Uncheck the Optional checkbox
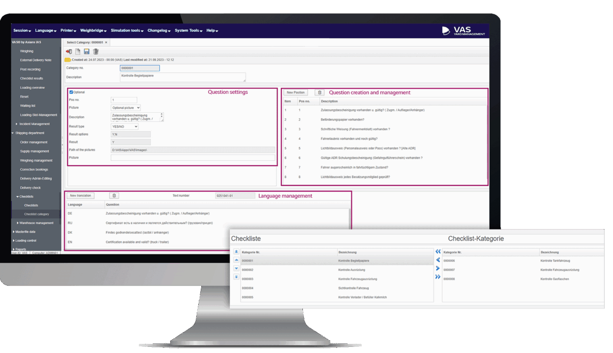The height and width of the screenshot is (353, 613). [x=71, y=92]
